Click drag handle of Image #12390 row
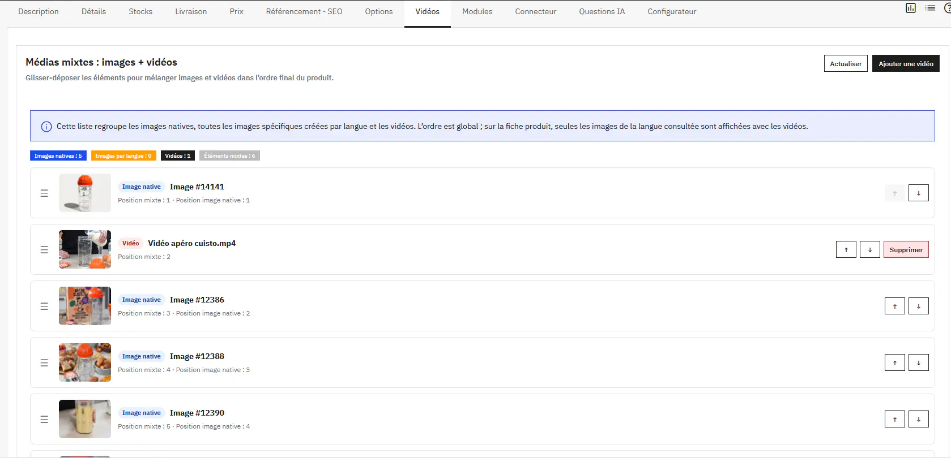 [44, 420]
